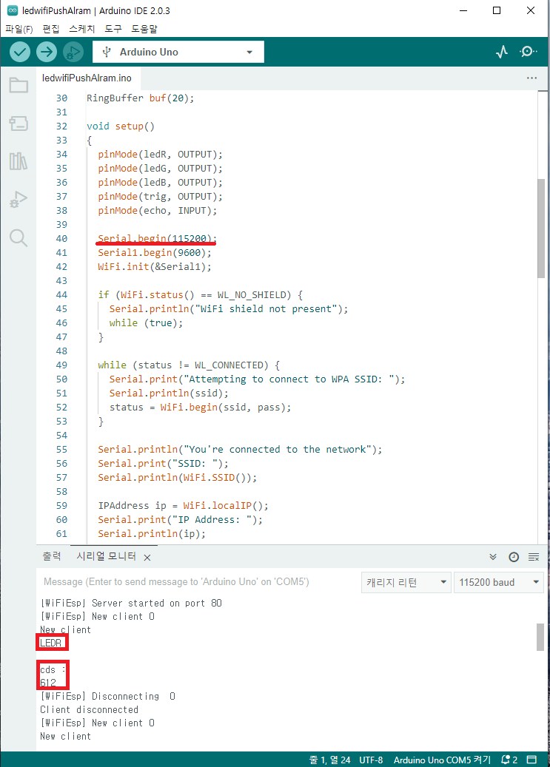
Task: Click the serial Message input field
Action: pyautogui.click(x=198, y=582)
